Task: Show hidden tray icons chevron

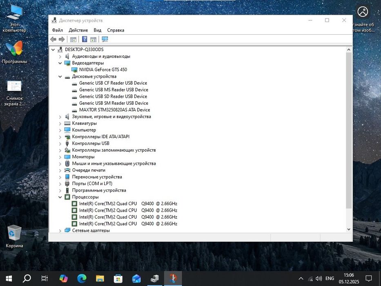Action: click(x=301, y=279)
